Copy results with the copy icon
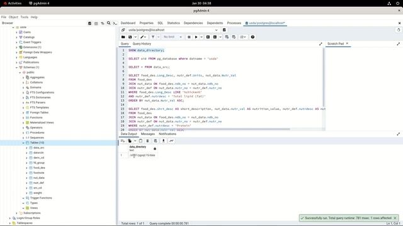The width and height of the screenshot is (403, 226). 130,141
